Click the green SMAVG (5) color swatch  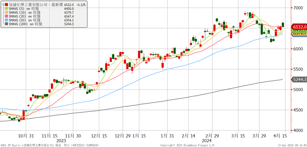[x=6, y=8]
